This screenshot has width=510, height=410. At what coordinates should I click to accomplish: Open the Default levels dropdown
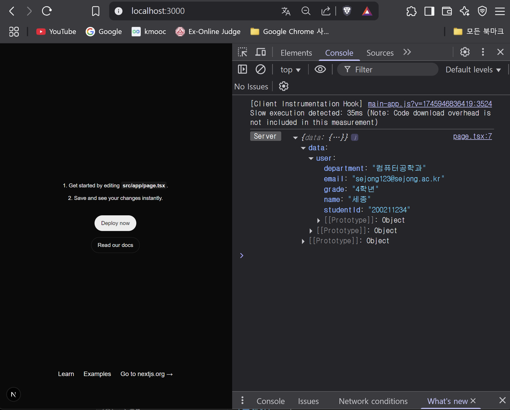pyautogui.click(x=473, y=70)
